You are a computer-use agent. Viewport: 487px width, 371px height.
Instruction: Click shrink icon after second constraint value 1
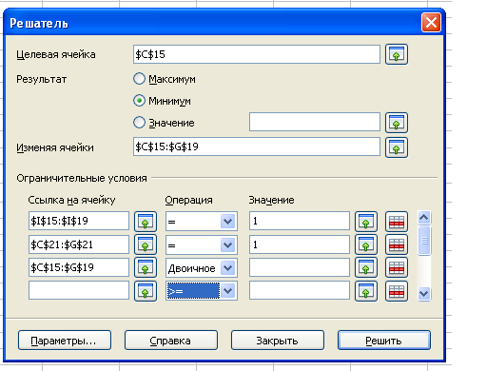(366, 244)
